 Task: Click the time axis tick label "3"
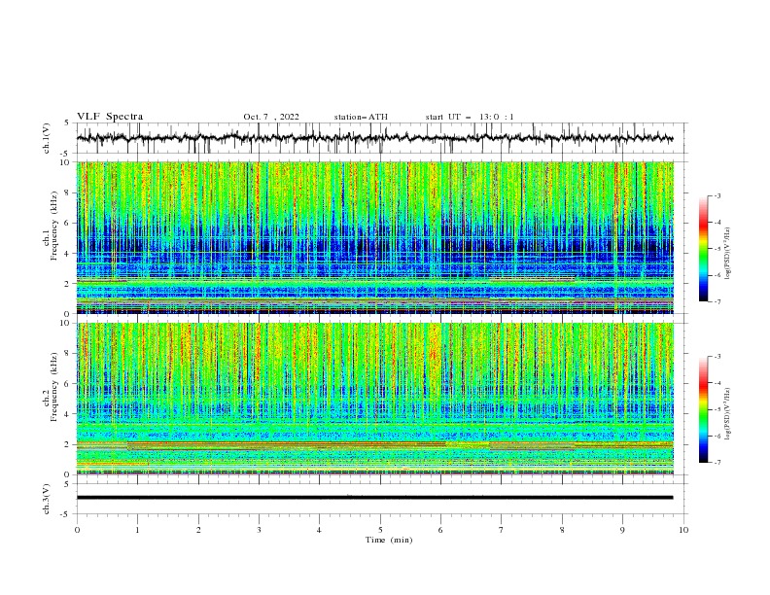pyautogui.click(x=259, y=530)
